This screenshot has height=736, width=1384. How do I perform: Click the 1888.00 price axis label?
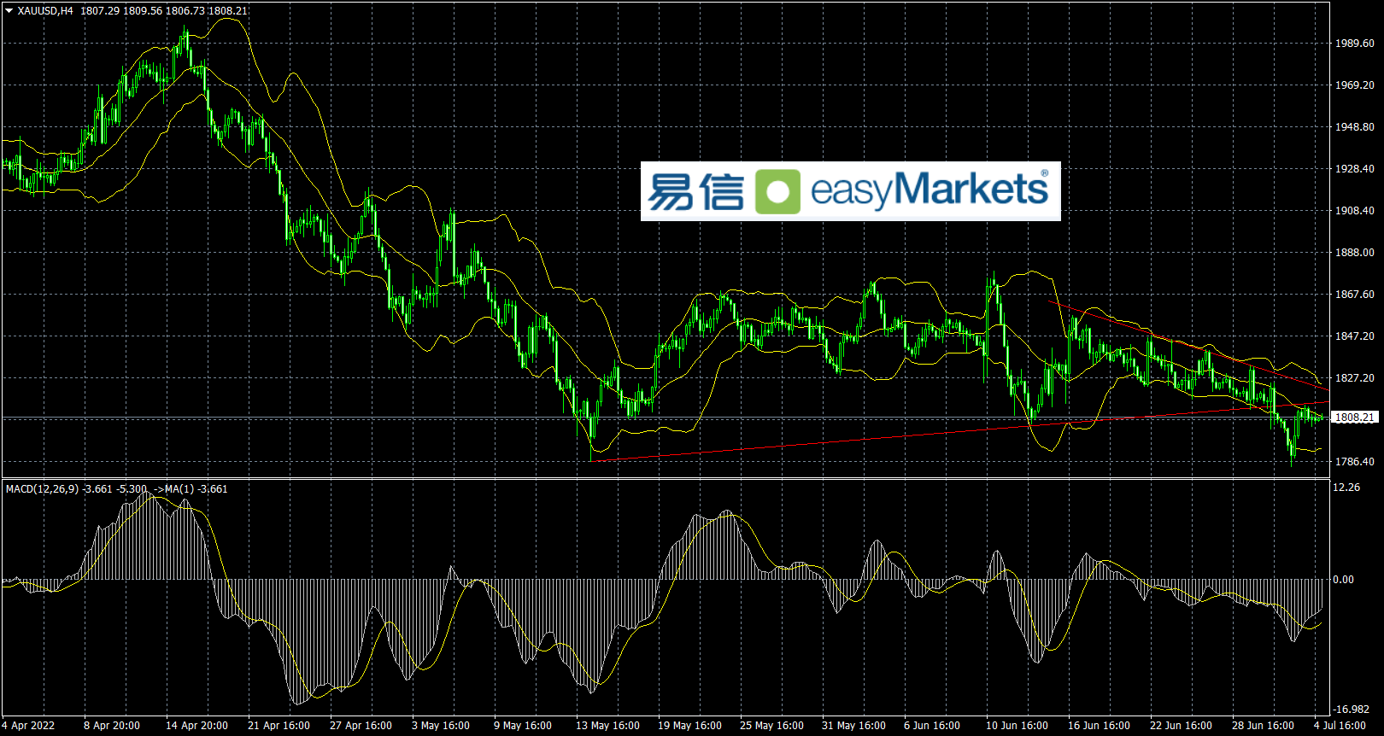click(1354, 253)
